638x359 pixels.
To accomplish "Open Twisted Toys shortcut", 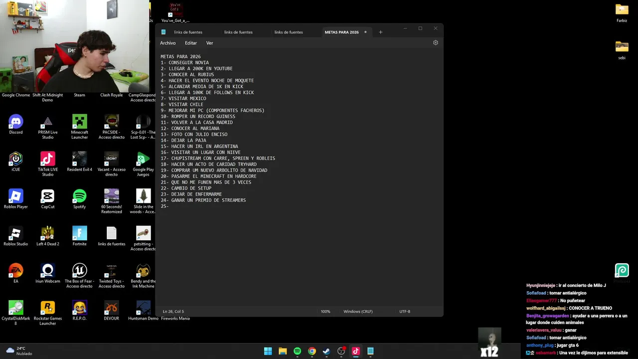I will point(111,276).
